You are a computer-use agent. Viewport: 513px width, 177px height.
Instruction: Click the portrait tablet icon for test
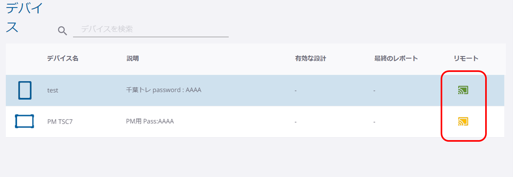pyautogui.click(x=25, y=90)
